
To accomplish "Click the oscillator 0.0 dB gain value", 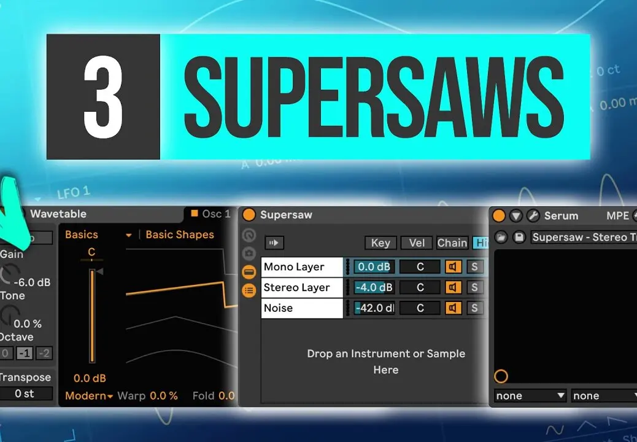I will (90, 378).
